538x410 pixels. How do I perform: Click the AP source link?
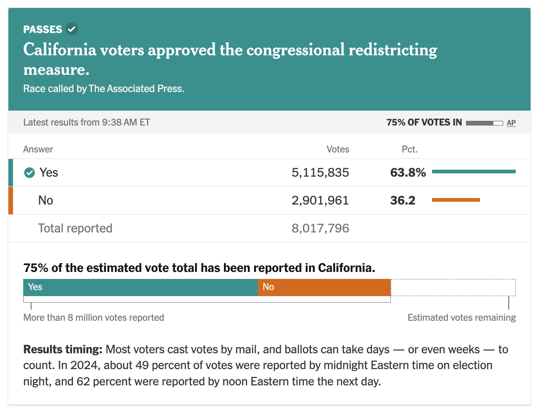click(511, 123)
